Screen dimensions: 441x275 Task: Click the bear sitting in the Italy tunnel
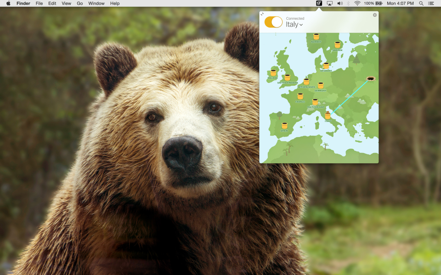tap(328, 112)
